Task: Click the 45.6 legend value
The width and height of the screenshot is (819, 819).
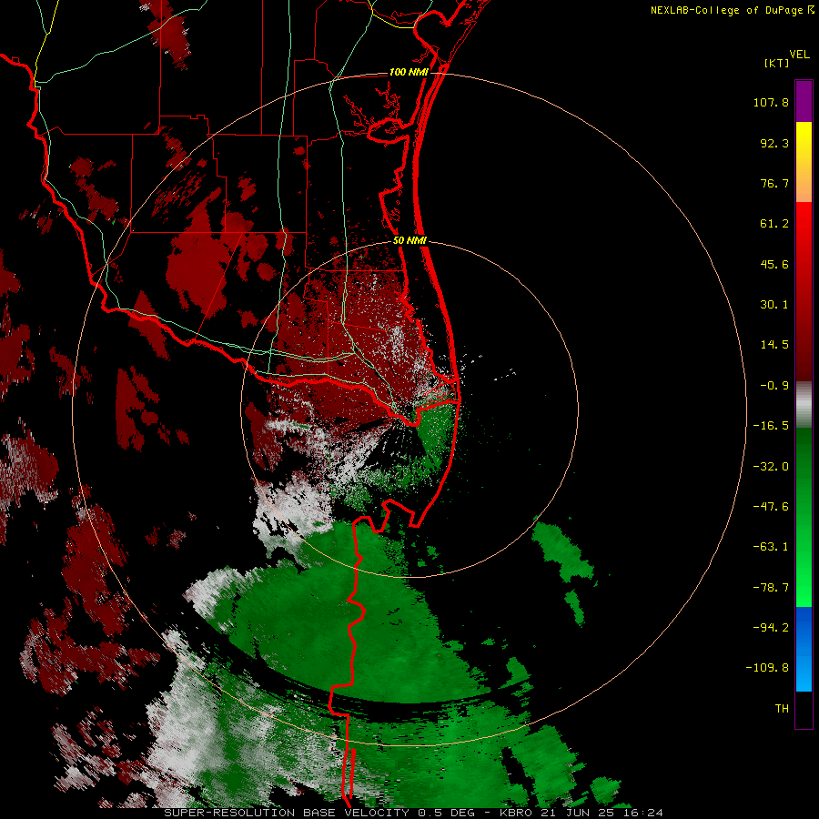Action: click(774, 264)
